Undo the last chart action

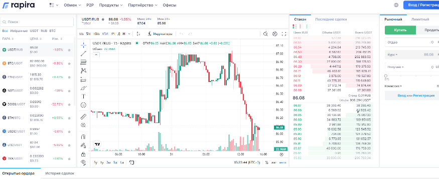pyautogui.click(x=182, y=33)
